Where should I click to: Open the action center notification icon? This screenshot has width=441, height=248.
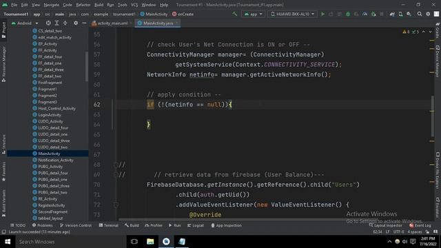click(x=413, y=242)
